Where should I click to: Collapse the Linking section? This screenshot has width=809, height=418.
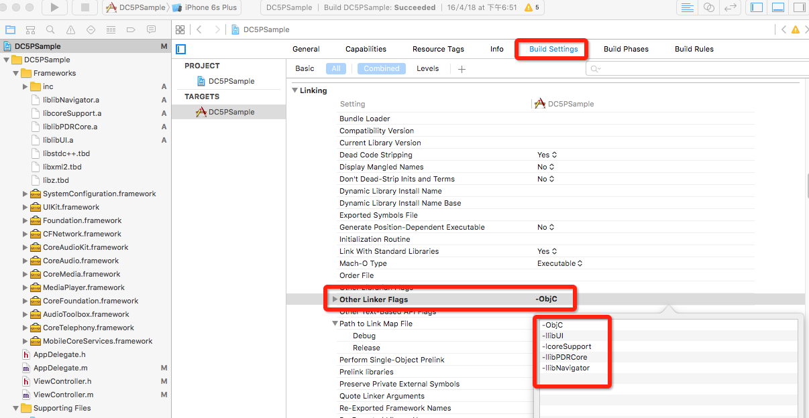point(294,90)
